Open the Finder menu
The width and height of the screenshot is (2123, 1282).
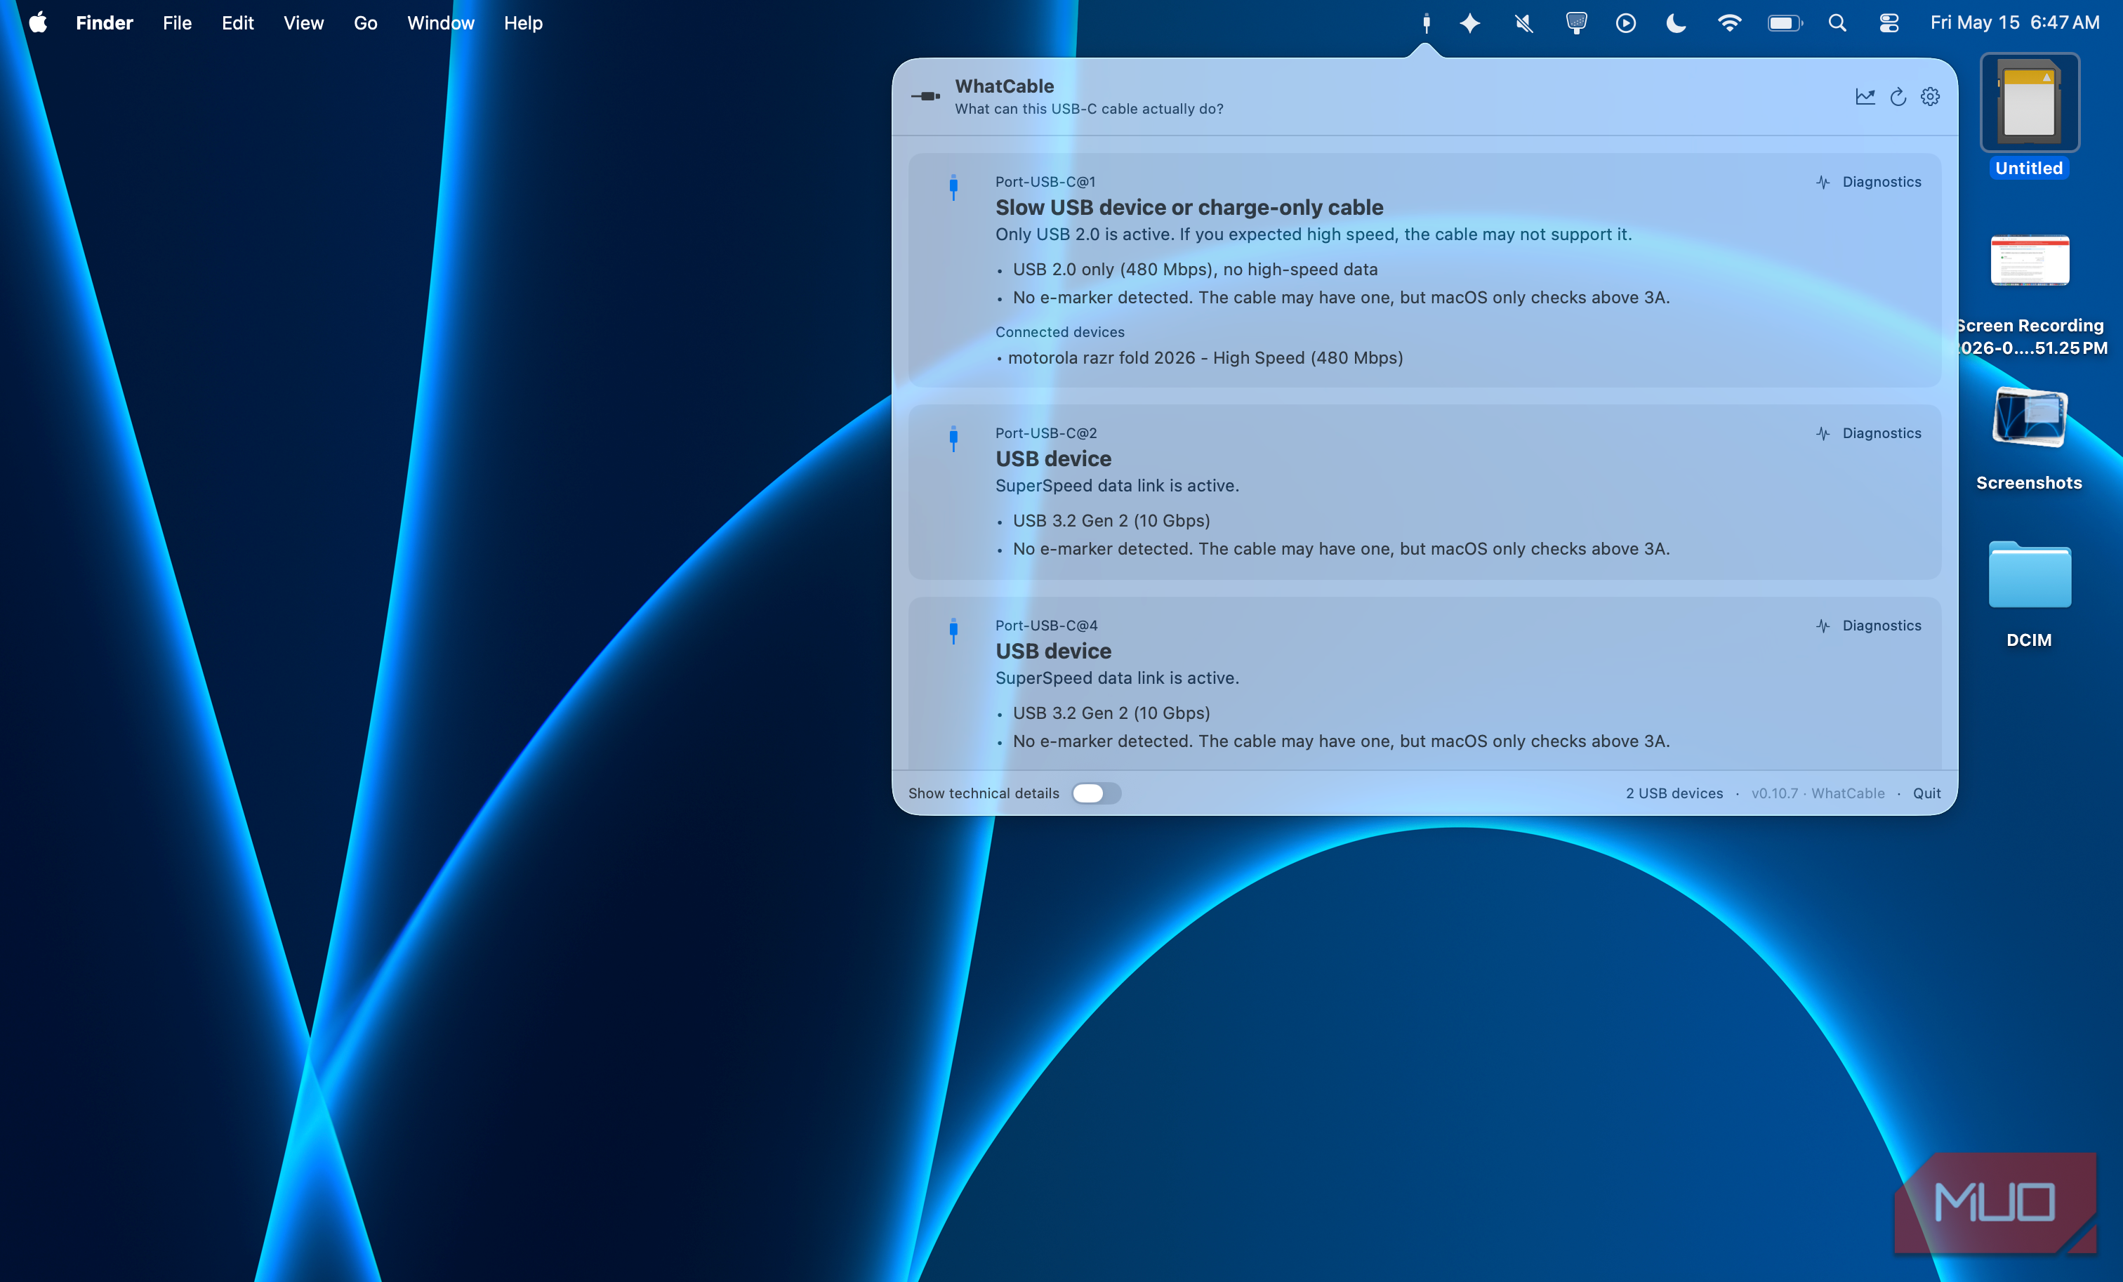click(104, 23)
